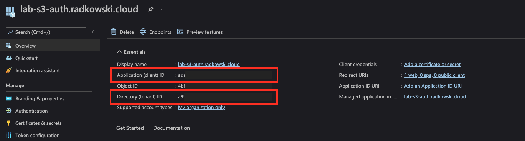525x141 pixels.
Task: Click Add a certificate or secret link
Action: [433, 64]
